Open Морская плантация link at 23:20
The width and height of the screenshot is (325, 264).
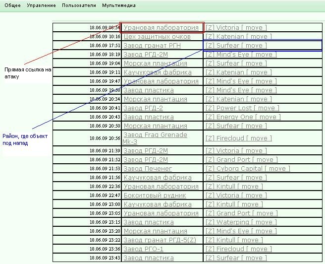[x=155, y=231]
